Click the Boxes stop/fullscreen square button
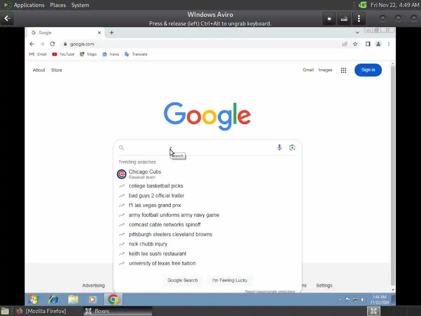 pos(329,19)
